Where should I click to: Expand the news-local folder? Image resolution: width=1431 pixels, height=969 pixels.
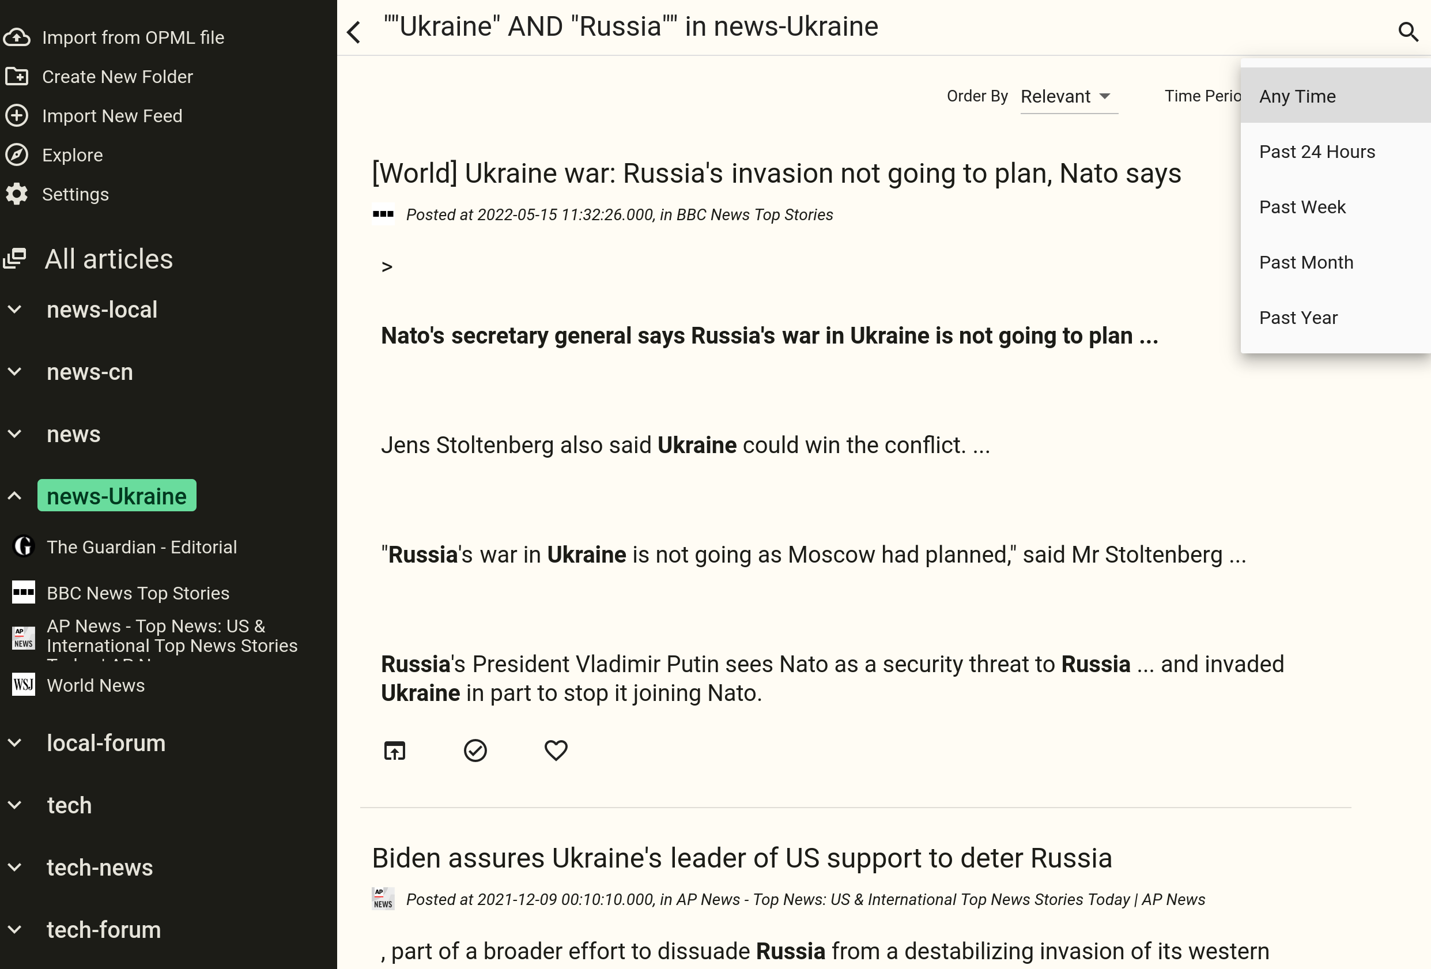pyautogui.click(x=15, y=310)
